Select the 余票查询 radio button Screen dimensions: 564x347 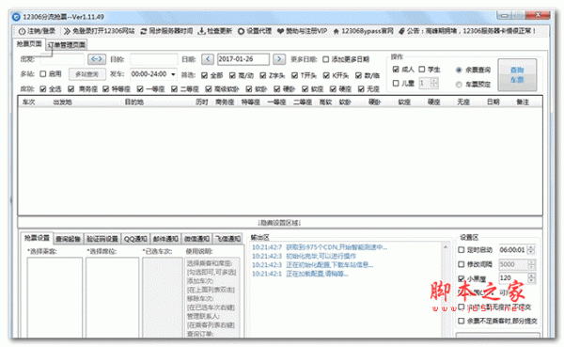[459, 70]
